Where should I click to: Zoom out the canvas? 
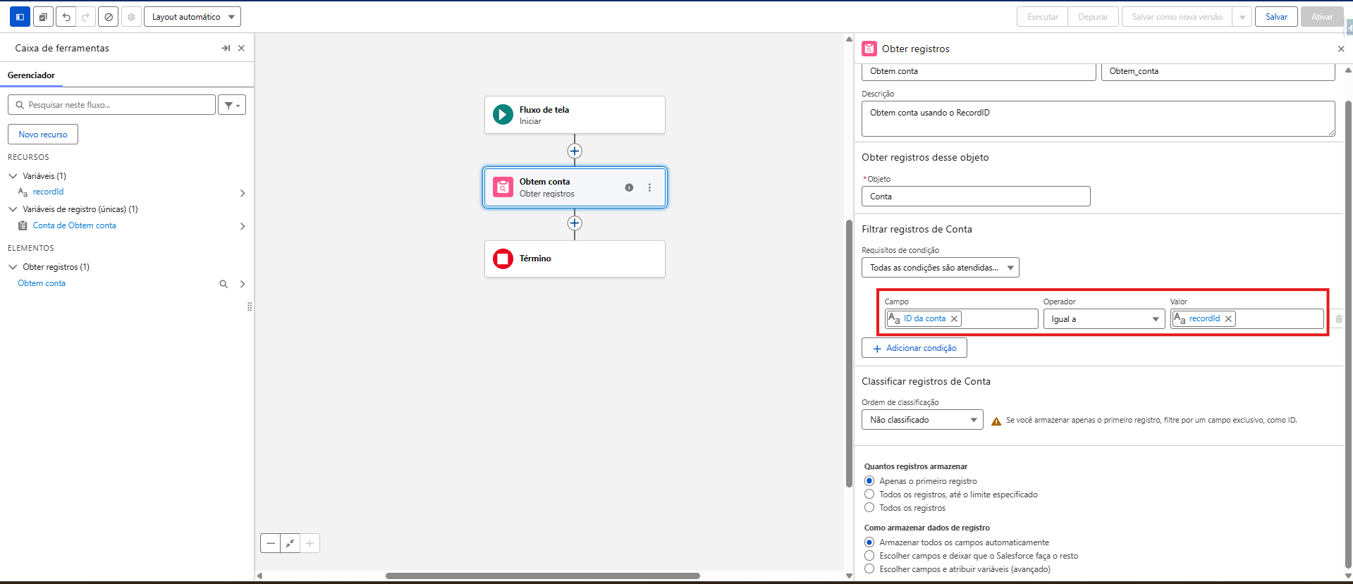pyautogui.click(x=271, y=543)
